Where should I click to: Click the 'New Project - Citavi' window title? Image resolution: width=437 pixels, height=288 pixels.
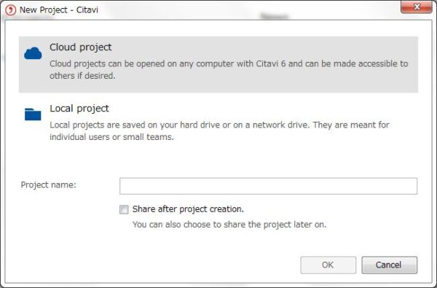59,10
